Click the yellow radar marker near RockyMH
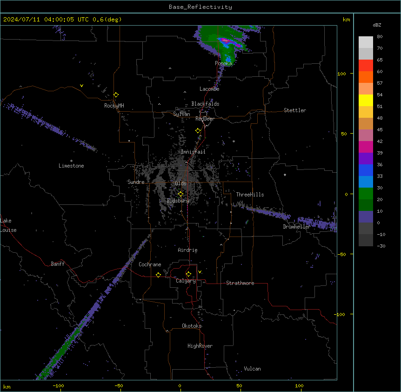Viewport: 401px width, 392px height. pos(116,95)
